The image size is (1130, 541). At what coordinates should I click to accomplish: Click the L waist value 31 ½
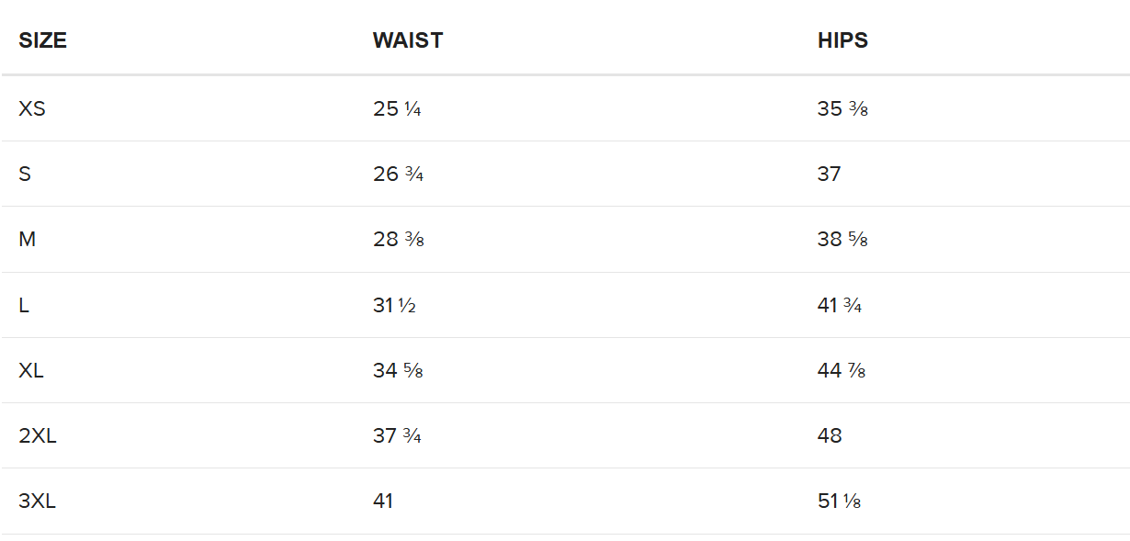394,305
